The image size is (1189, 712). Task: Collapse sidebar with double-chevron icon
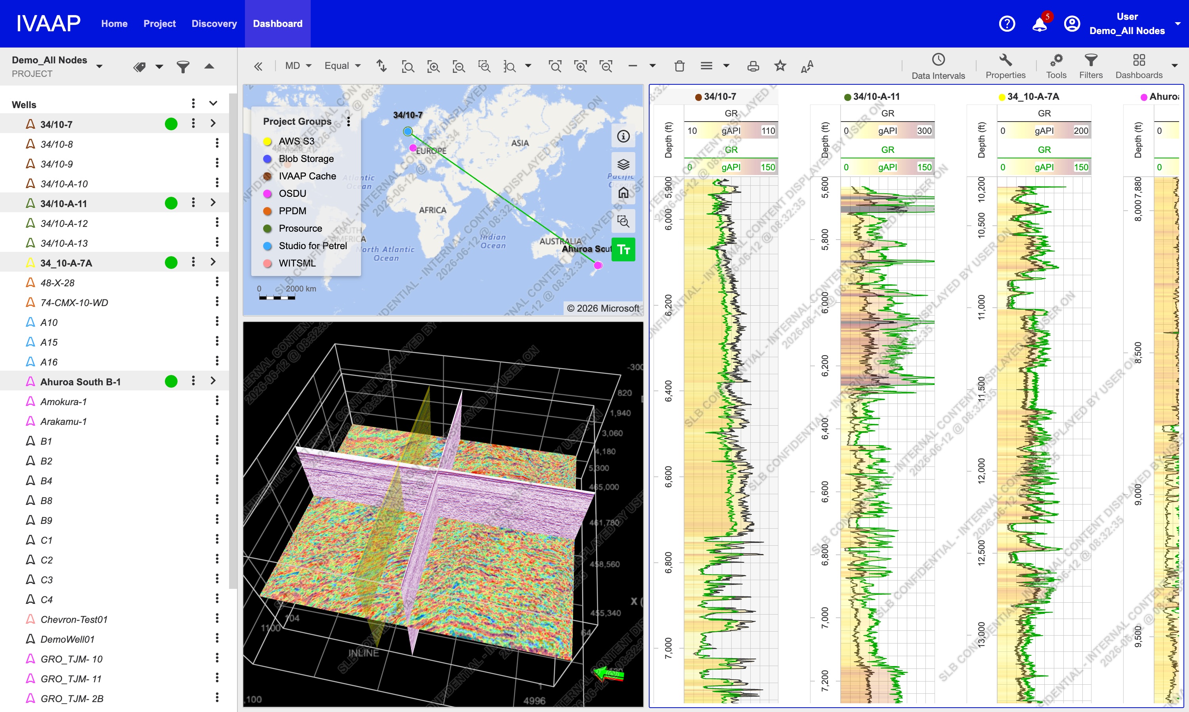(258, 66)
